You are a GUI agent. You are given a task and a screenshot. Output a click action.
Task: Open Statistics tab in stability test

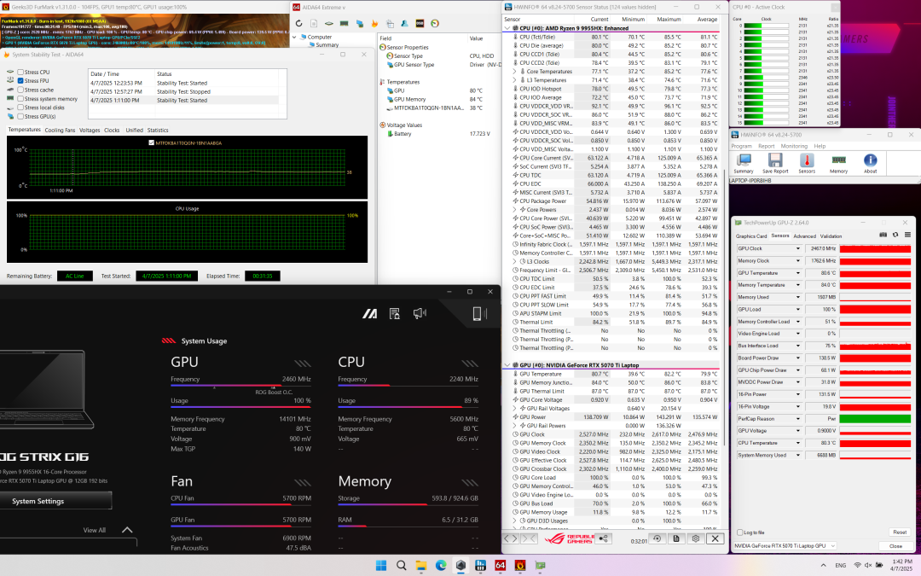(x=158, y=131)
